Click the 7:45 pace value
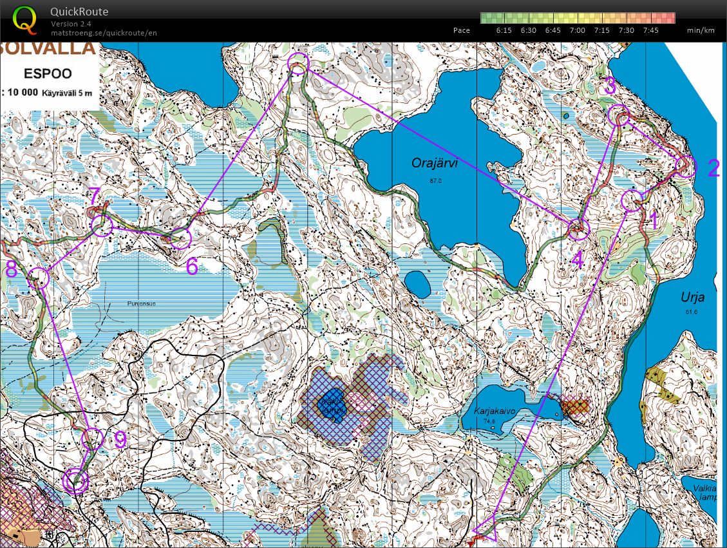 (651, 30)
